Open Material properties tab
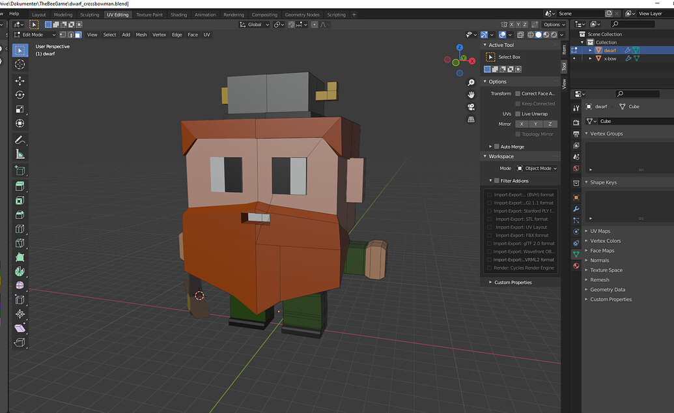Screen dimensions: 674x413 (x=576, y=266)
